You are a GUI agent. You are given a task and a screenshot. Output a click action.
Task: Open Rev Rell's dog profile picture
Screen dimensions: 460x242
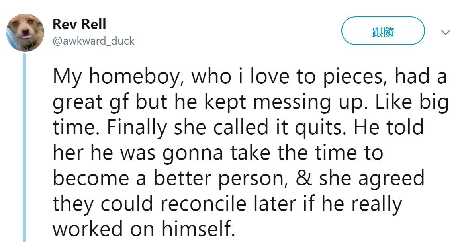(x=25, y=33)
